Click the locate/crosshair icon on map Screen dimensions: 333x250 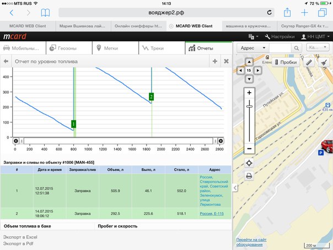[x=250, y=163]
